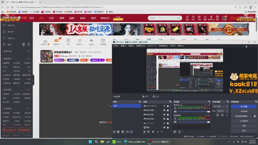
Task: Move scene down in OBS Scenes panel
Action: [x=132, y=132]
